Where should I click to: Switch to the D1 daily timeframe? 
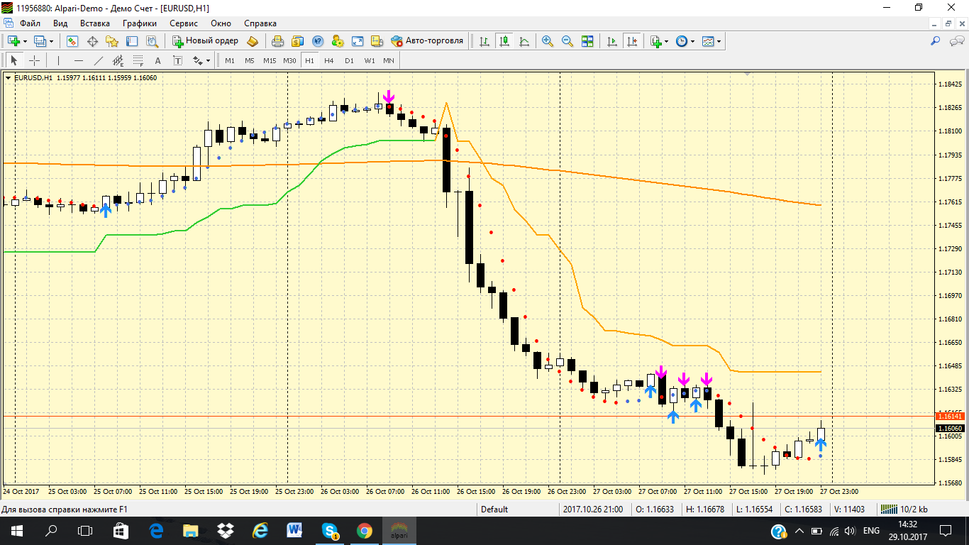click(349, 60)
